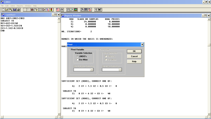Click the 'END' line in untitled model

click(x=3, y=31)
